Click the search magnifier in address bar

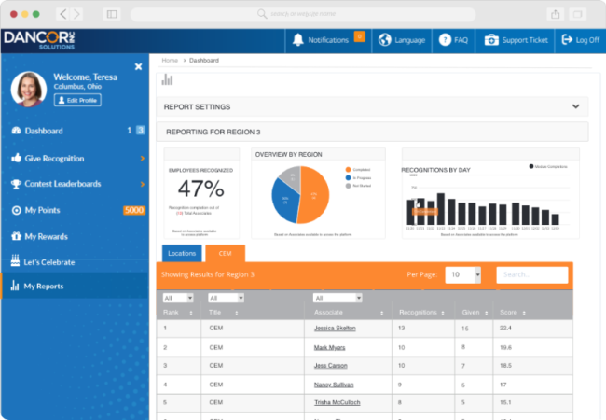[x=262, y=14]
